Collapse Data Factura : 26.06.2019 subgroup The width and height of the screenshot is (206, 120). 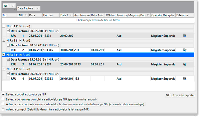8,74
